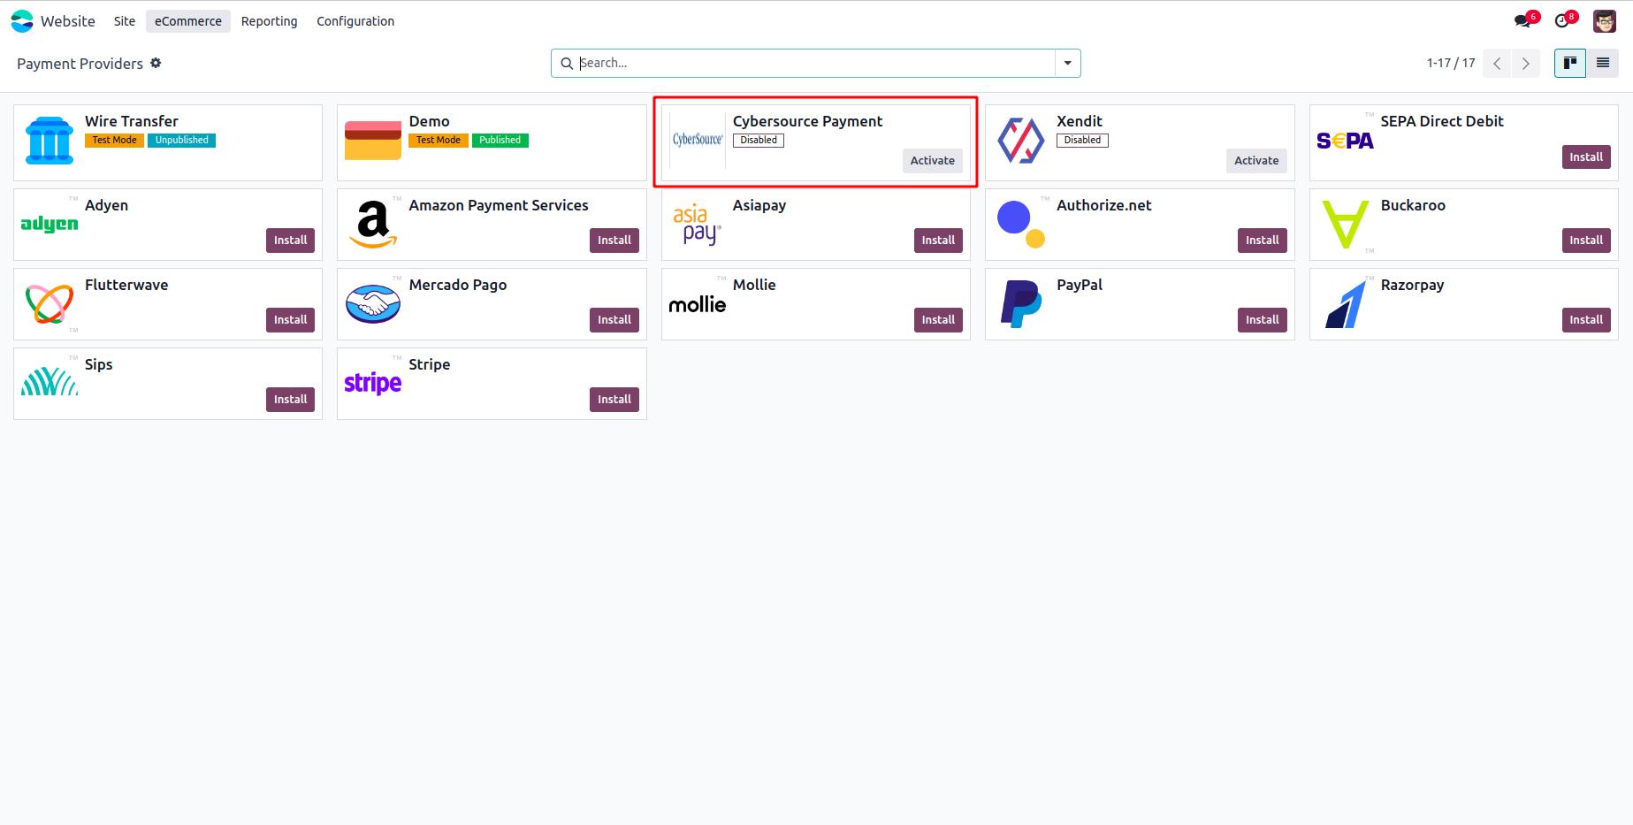
Task: Click the Odoo Website app logo
Action: tap(22, 21)
